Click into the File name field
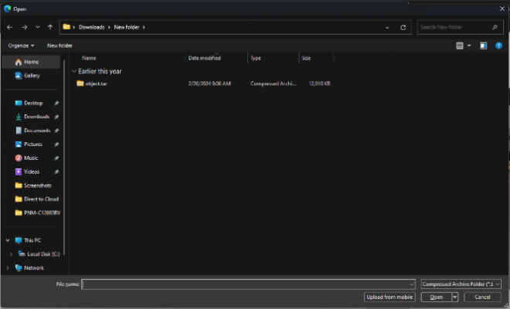The image size is (510, 309). tap(247, 284)
